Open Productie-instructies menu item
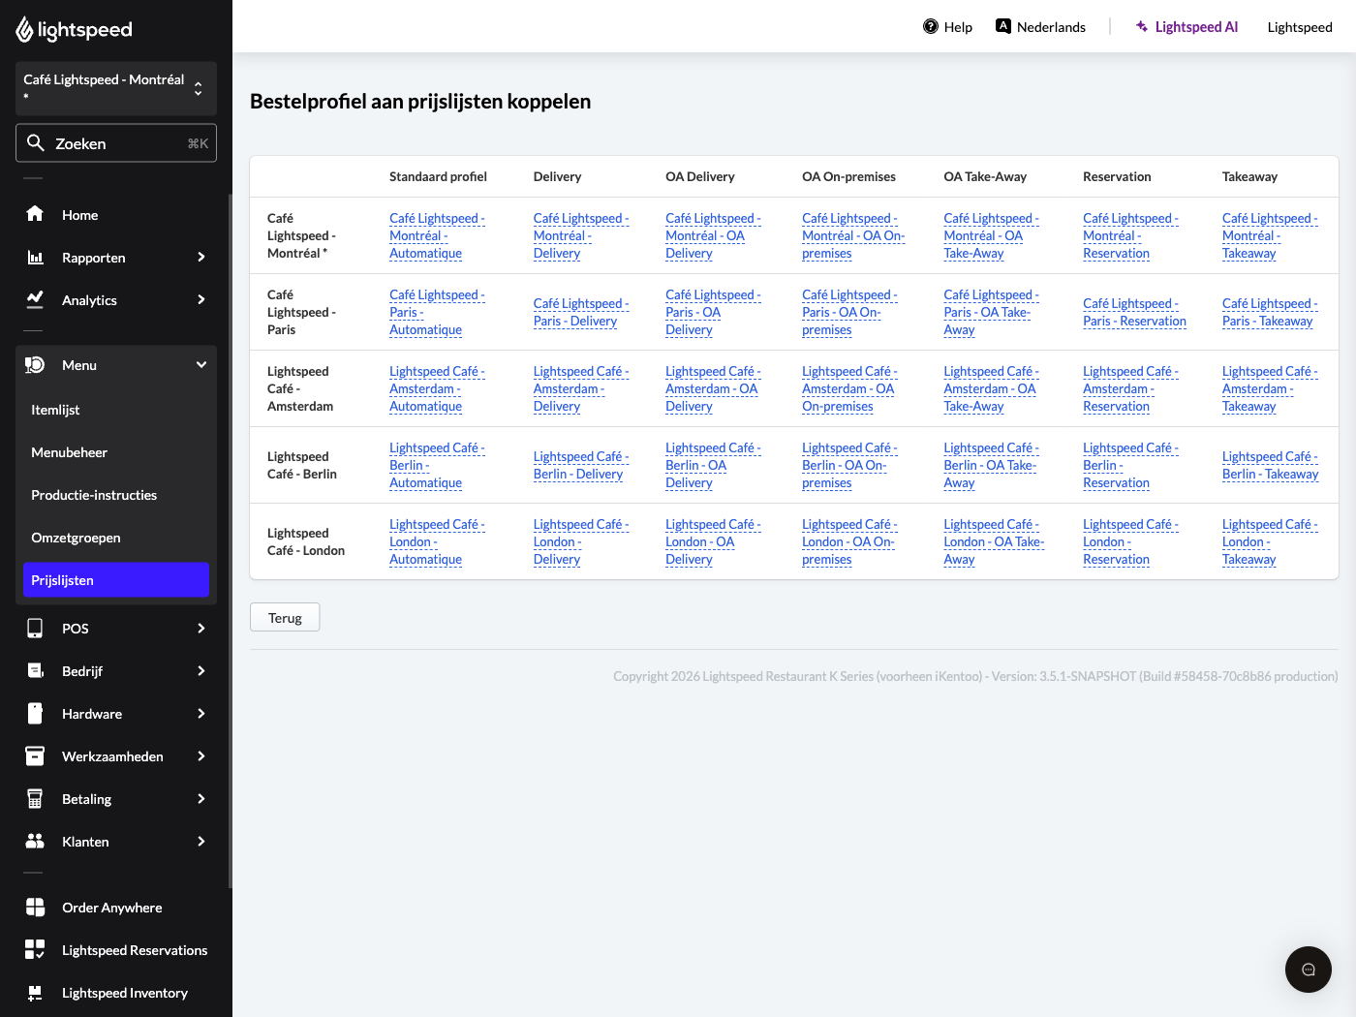 (x=116, y=495)
